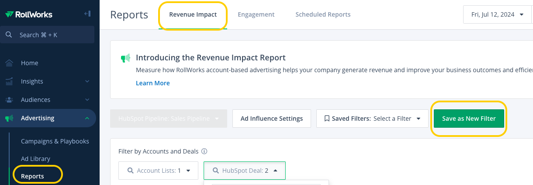Click the Audiences people icon

[9, 100]
